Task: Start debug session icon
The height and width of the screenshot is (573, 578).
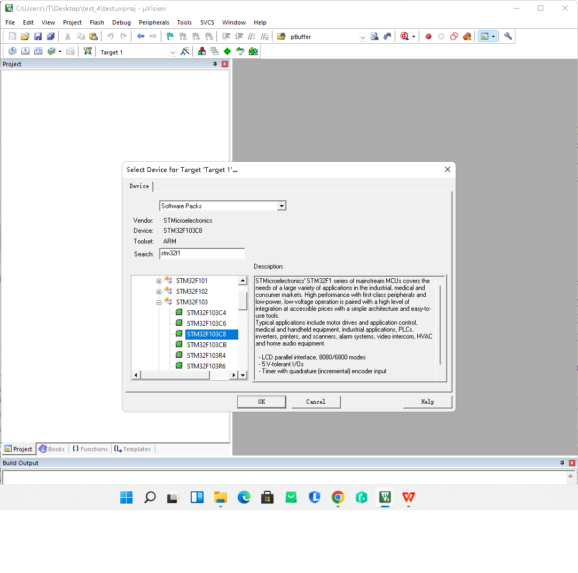Action: pos(405,36)
